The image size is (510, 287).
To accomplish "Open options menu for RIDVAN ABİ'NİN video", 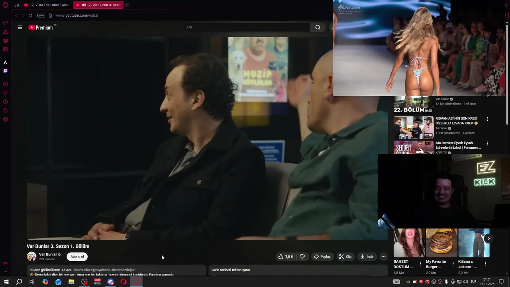I will [x=487, y=119].
